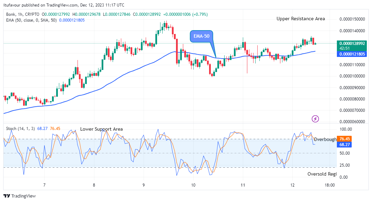
Task: Open the EMA (50, close, 0, SMA, 50) legend
Action: (x=31, y=20)
